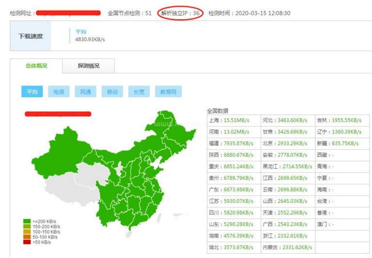Open the 探测情况 tab
Screen dimensions: 372x258
point(88,66)
